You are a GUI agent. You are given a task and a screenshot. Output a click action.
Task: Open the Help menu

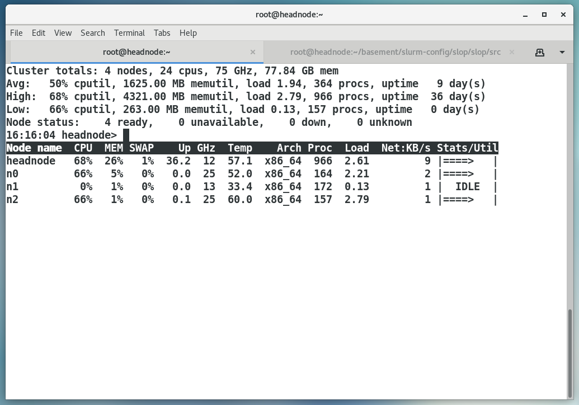(x=188, y=33)
